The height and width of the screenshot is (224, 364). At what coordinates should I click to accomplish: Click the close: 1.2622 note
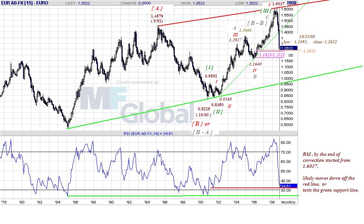coord(325,42)
